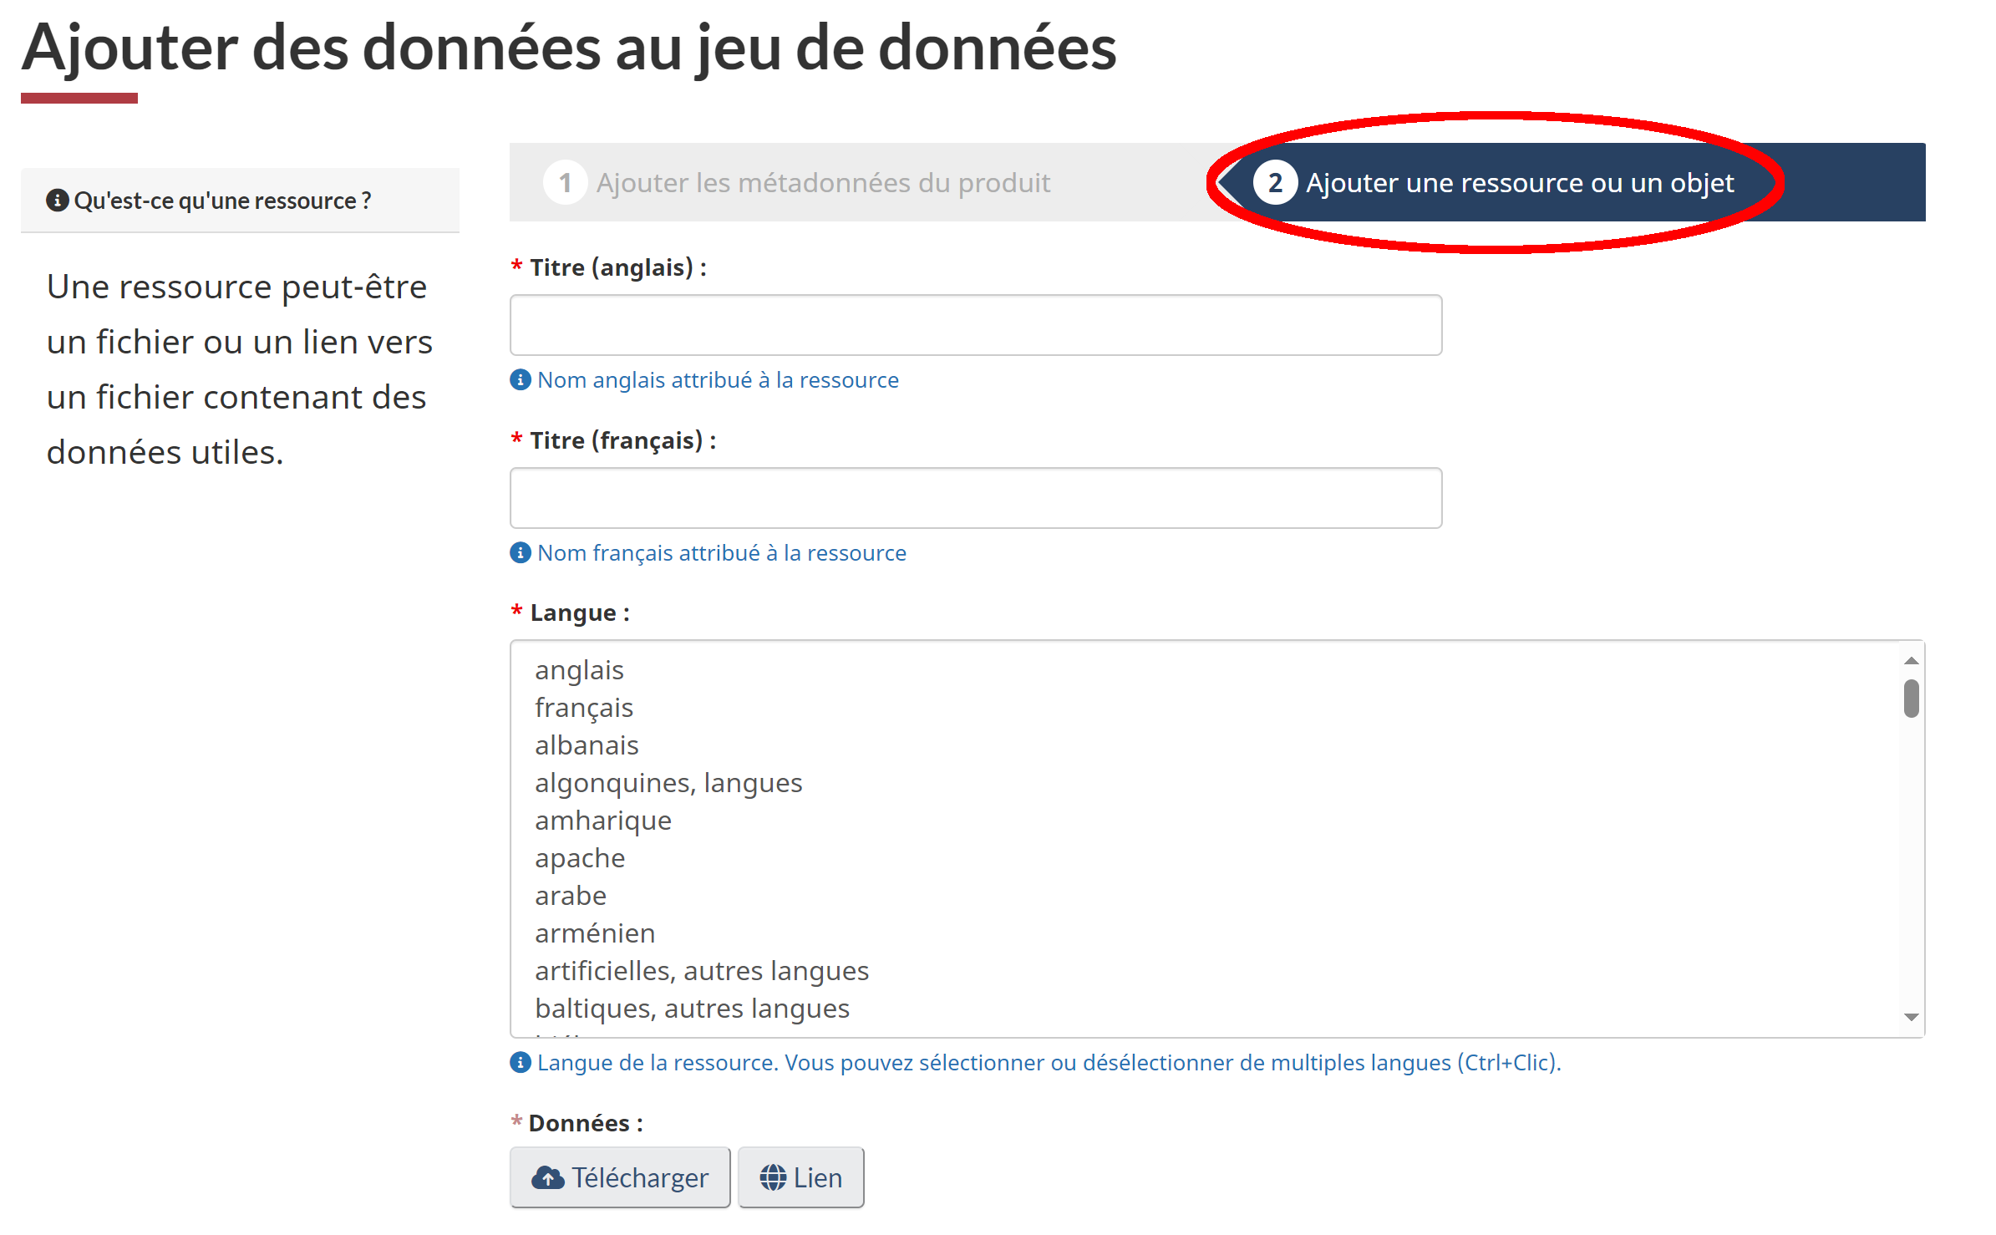The width and height of the screenshot is (1996, 1235).
Task: Click the step number 2 circle
Action: (1275, 182)
